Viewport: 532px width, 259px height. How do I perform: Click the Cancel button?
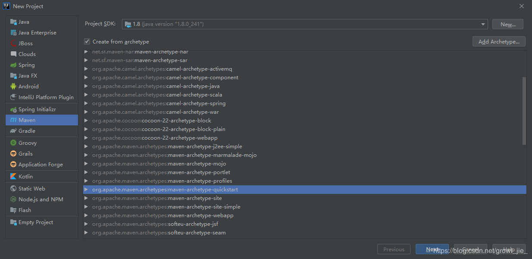(470, 250)
